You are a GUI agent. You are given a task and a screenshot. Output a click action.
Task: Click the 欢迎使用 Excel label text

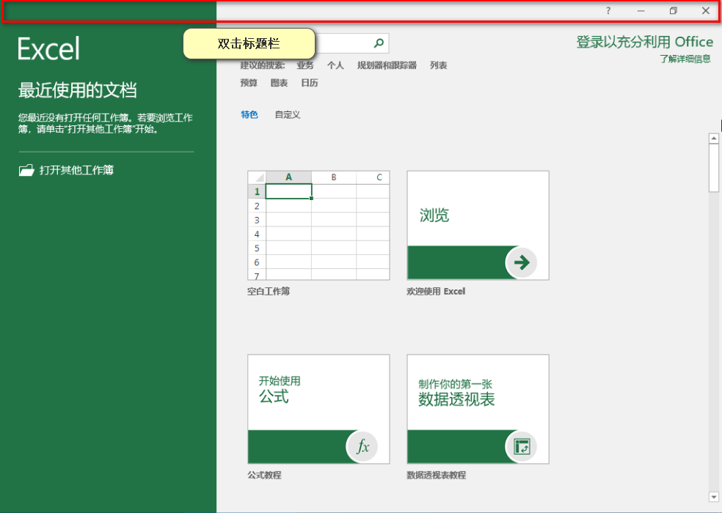click(x=436, y=291)
